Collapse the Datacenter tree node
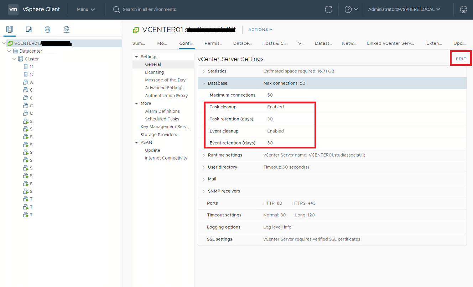Image resolution: width=473 pixels, height=287 pixels. pos(9,51)
